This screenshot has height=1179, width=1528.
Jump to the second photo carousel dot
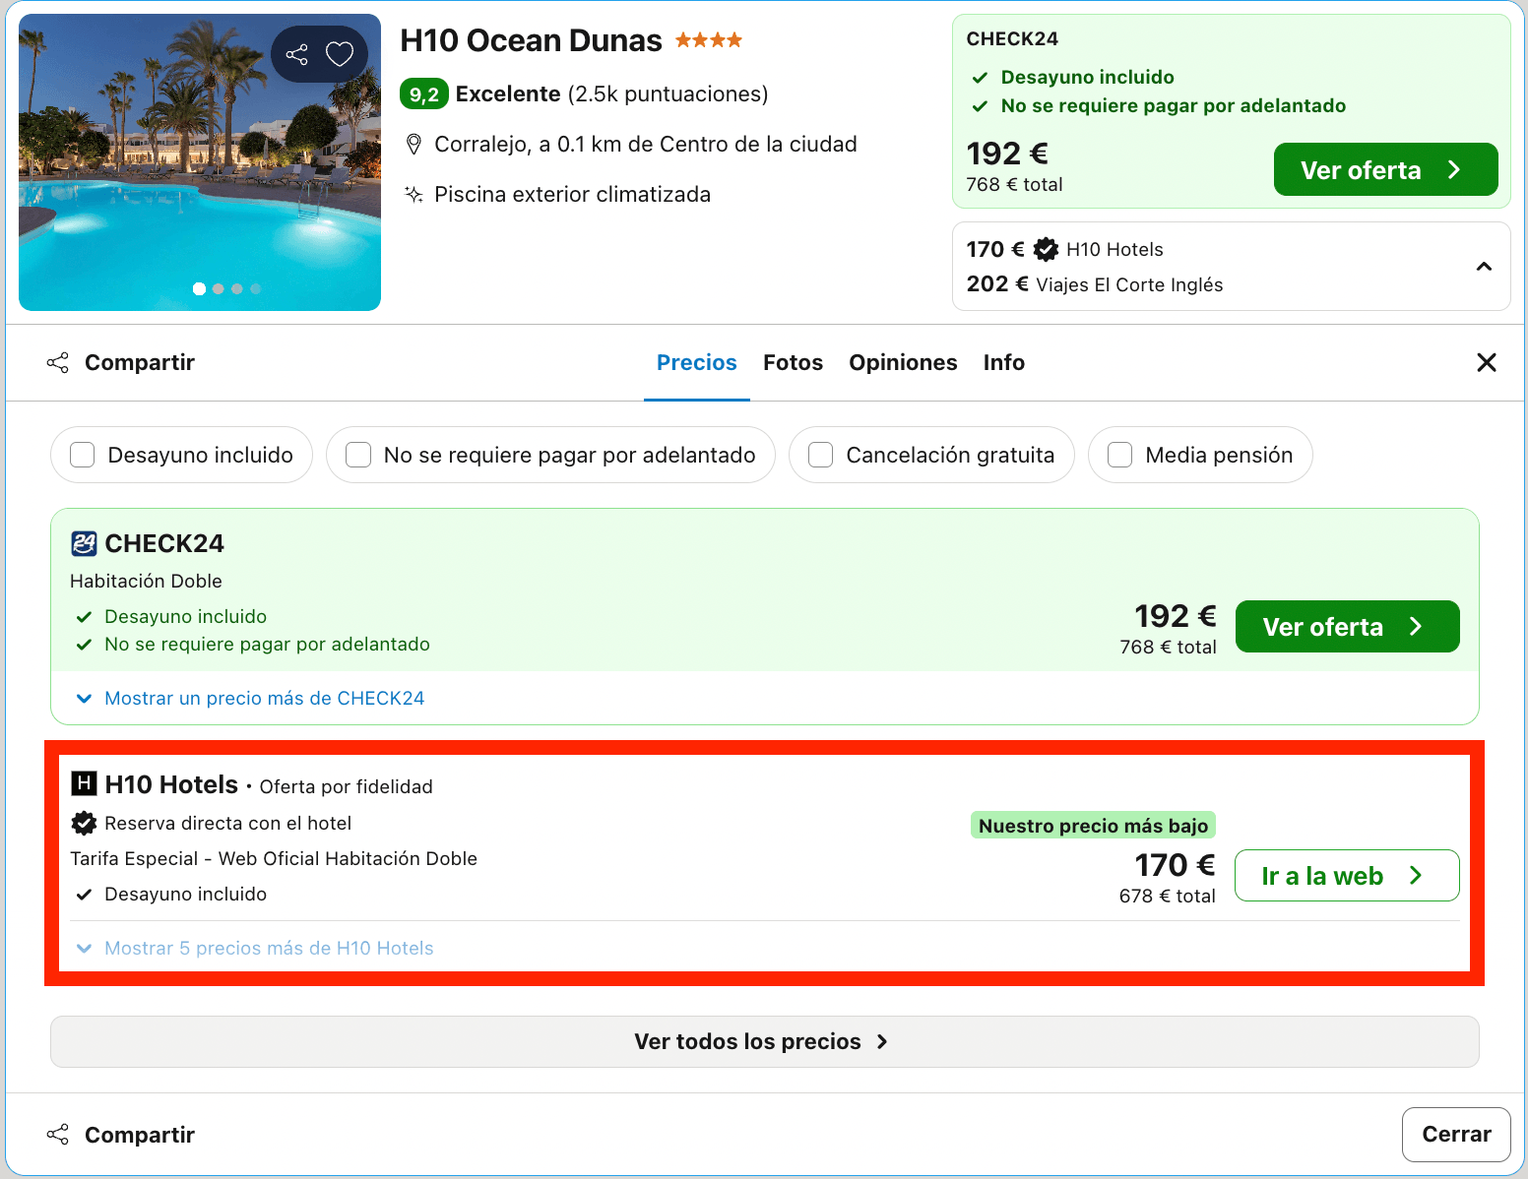tap(219, 288)
